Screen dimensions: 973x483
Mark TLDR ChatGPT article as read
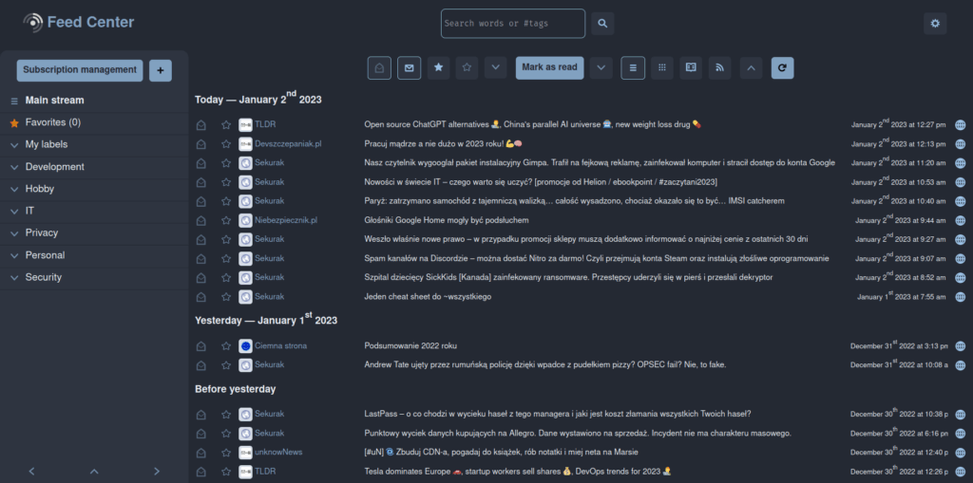point(200,124)
